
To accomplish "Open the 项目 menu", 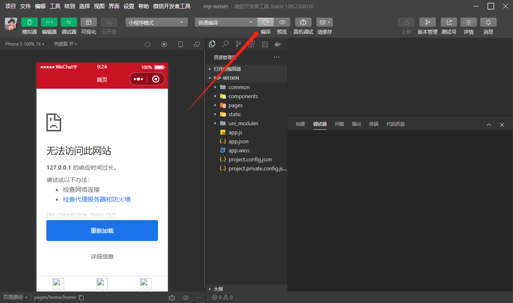I will click(11, 6).
